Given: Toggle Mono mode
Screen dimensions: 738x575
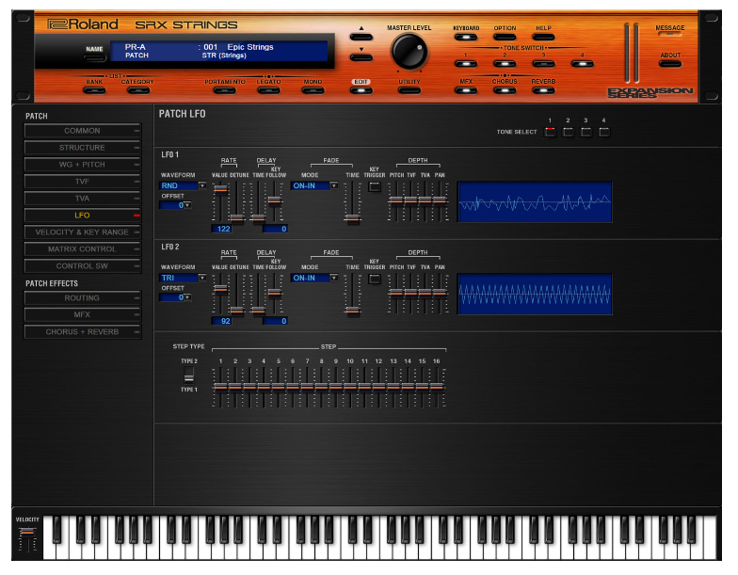Looking at the screenshot, I should coord(313,90).
